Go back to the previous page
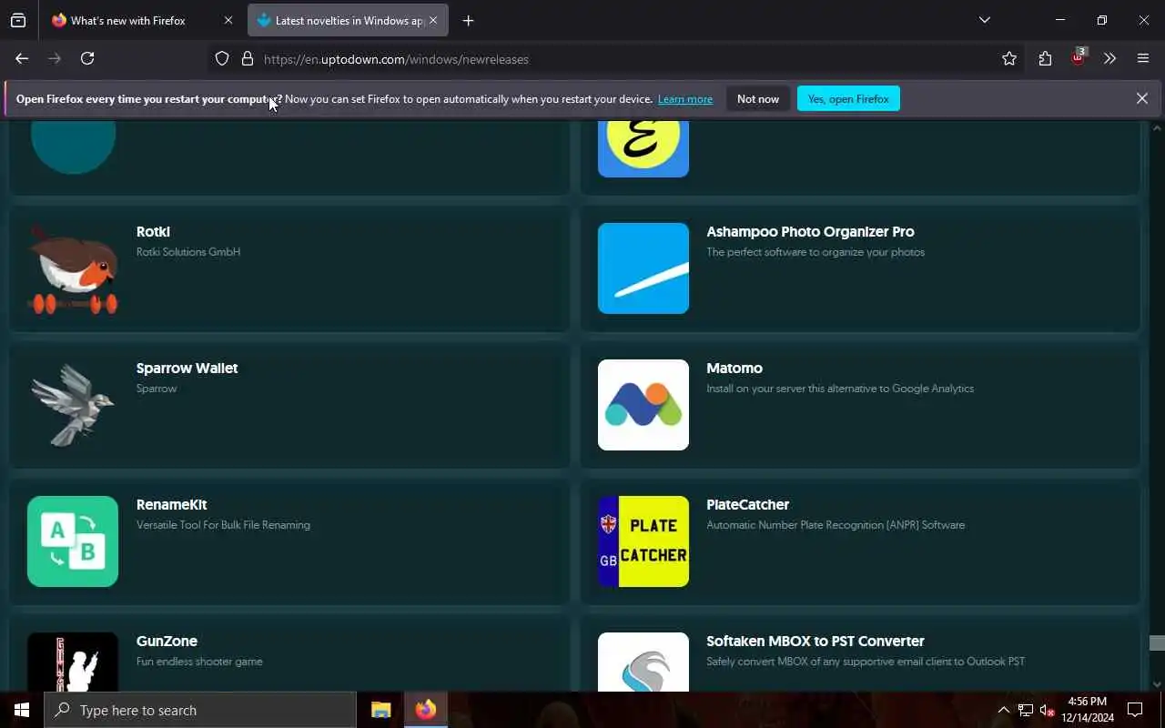Viewport: 1165px width, 728px height. click(22, 58)
